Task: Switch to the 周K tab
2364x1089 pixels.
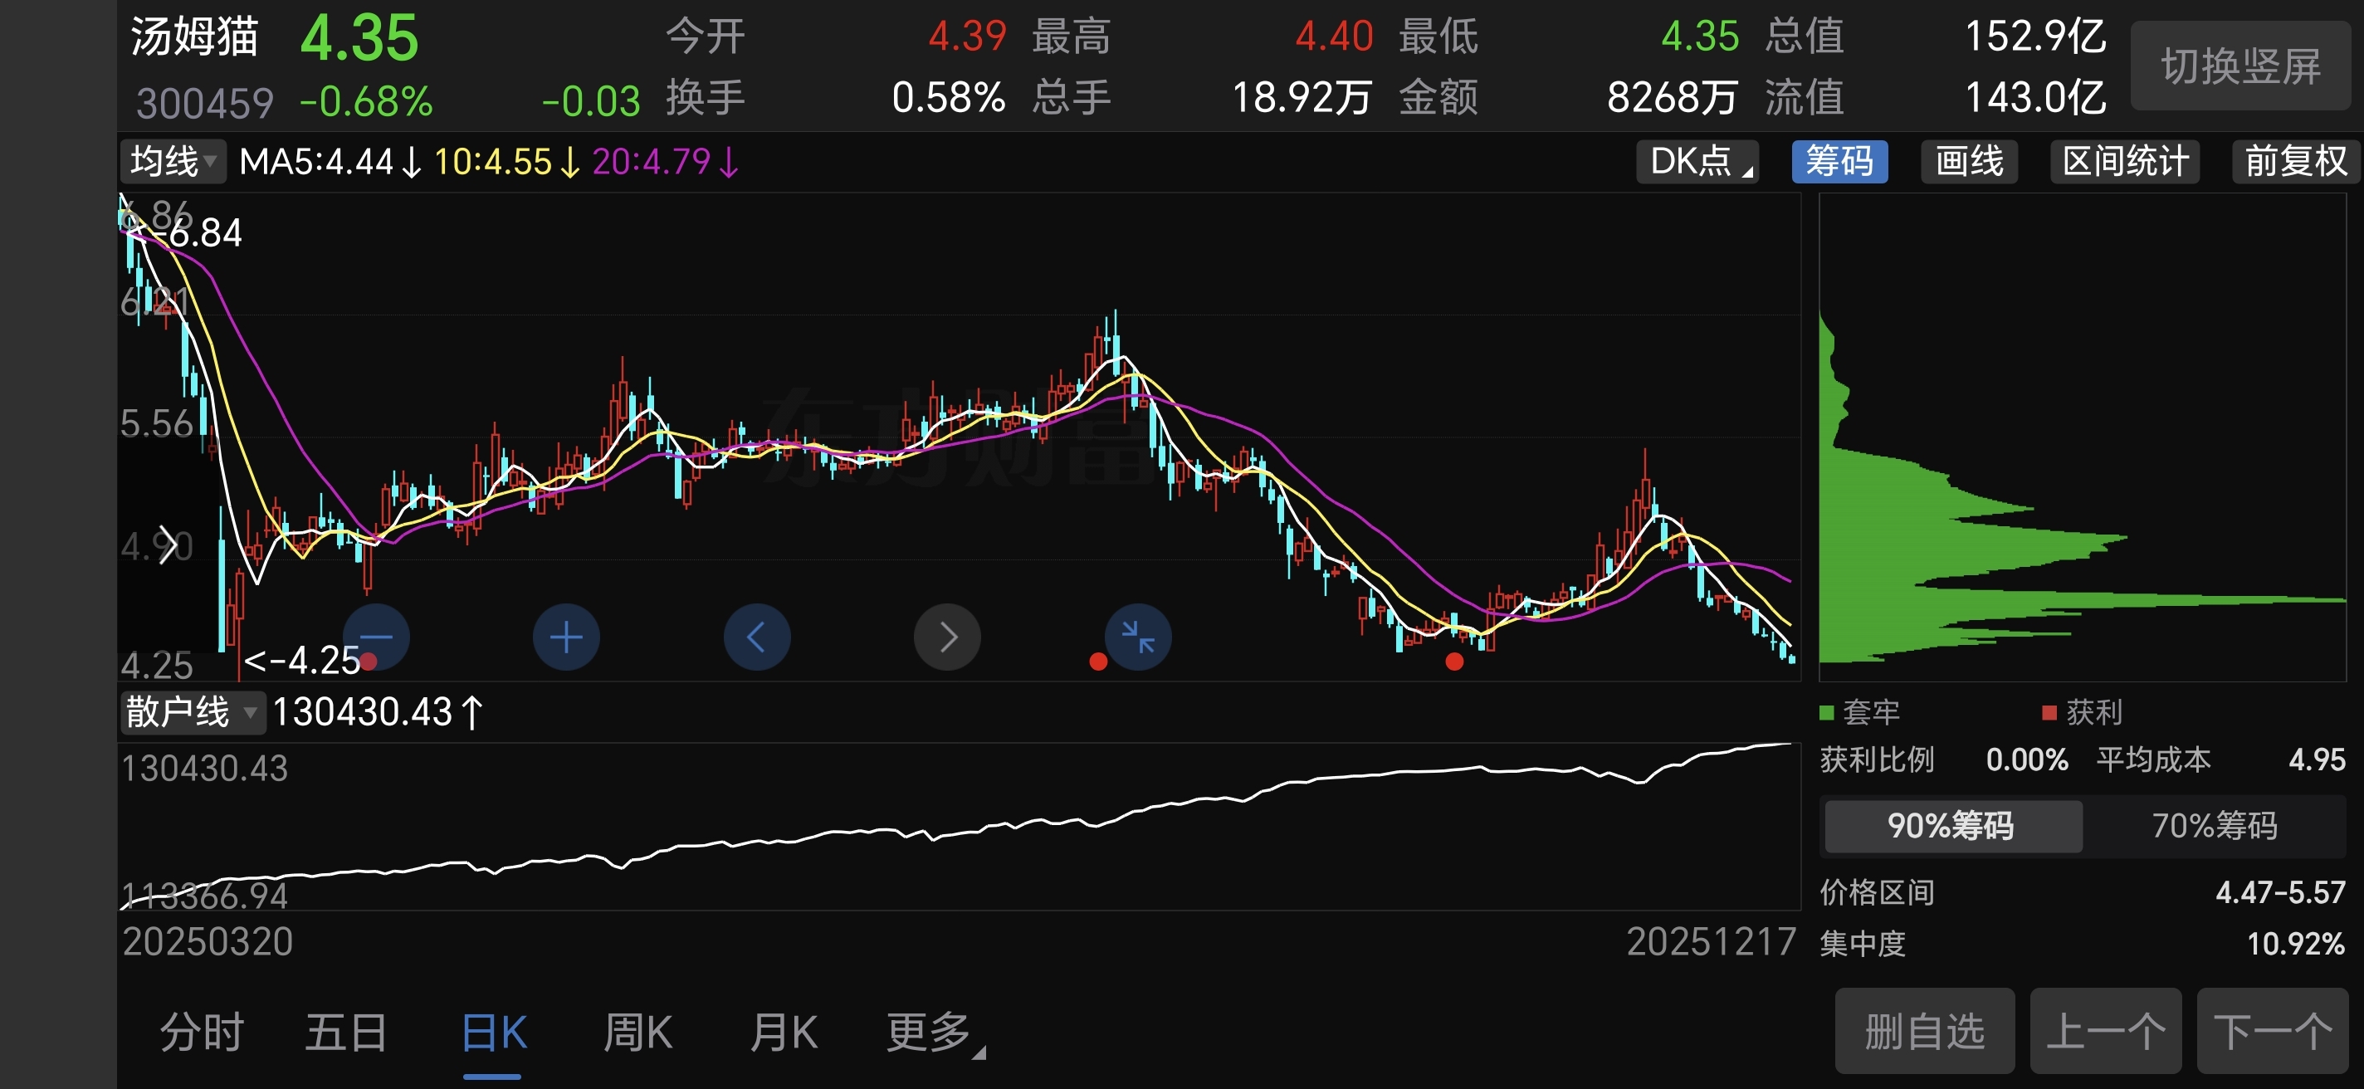Action: (637, 1032)
